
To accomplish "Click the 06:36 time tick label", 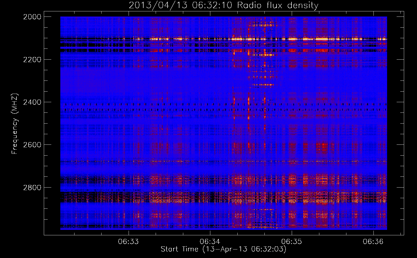I will click(373, 242).
